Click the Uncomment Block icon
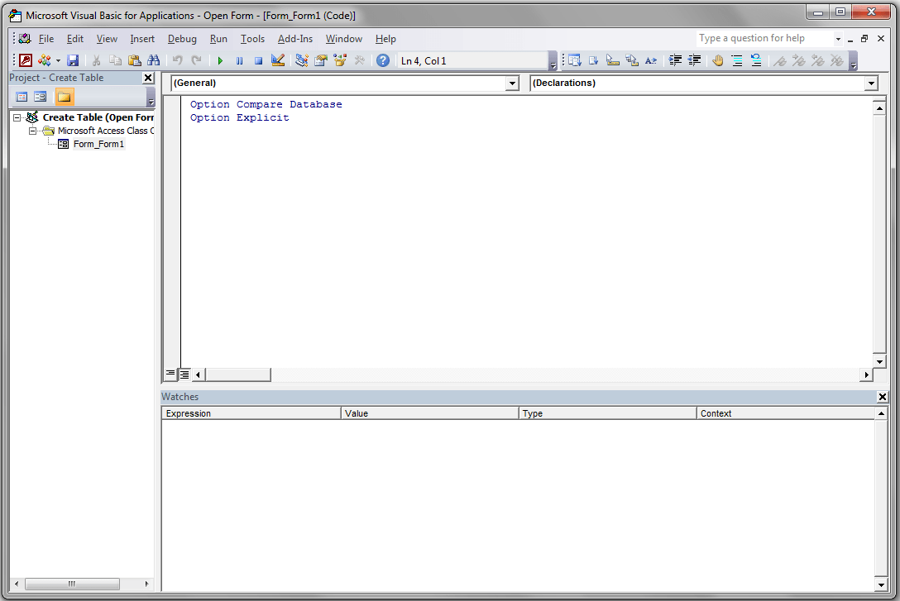 point(756,60)
